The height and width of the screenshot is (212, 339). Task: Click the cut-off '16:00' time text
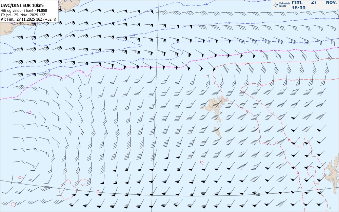click(x=298, y=7)
